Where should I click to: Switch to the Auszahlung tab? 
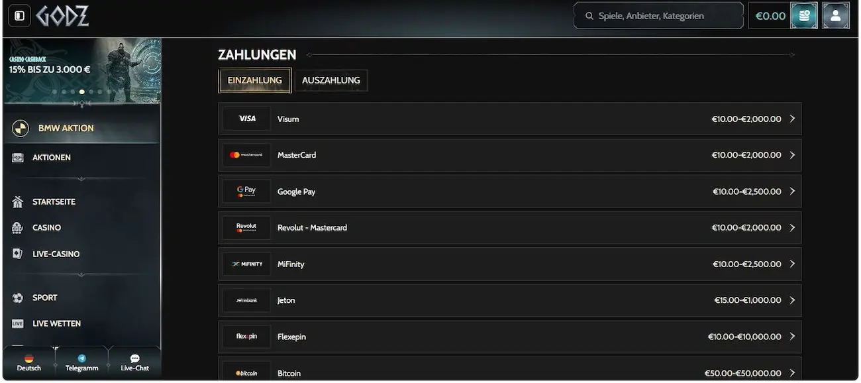[x=331, y=80]
